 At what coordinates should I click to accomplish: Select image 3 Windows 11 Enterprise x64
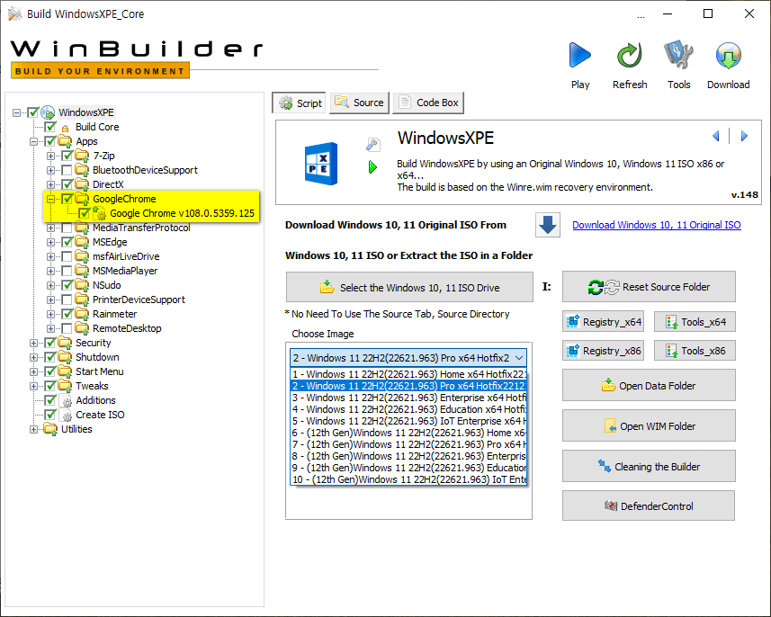click(x=408, y=398)
